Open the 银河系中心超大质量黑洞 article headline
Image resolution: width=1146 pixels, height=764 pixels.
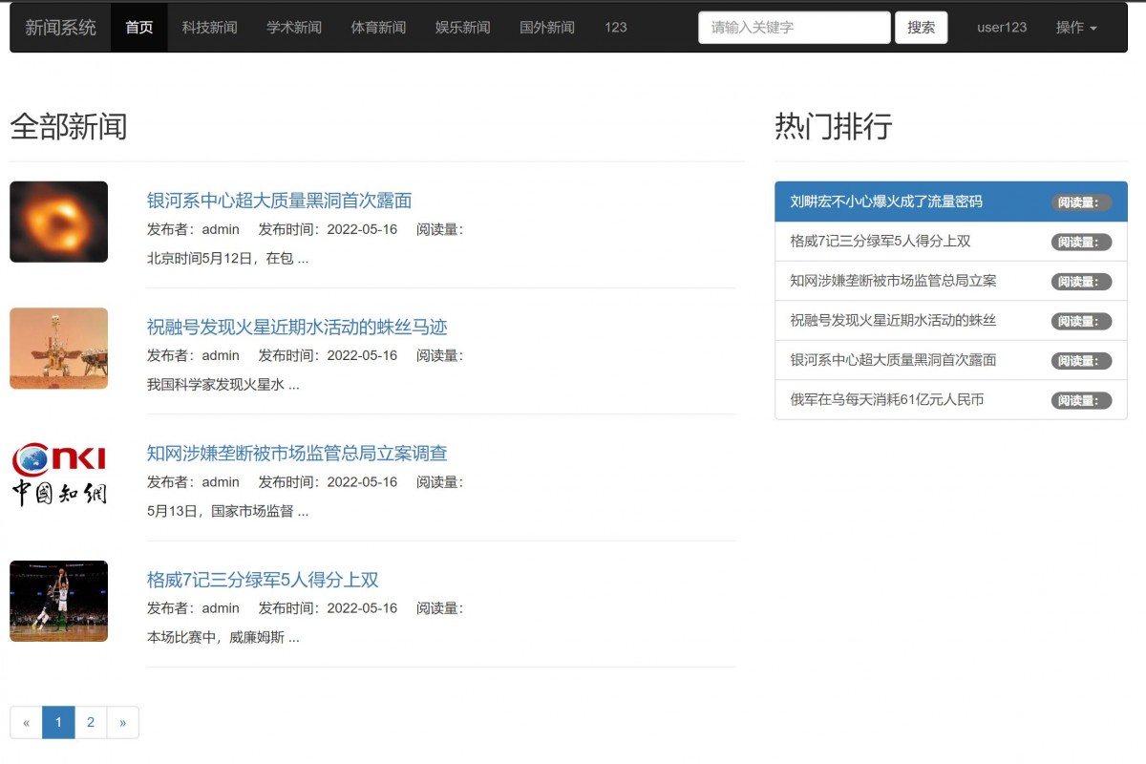click(279, 202)
